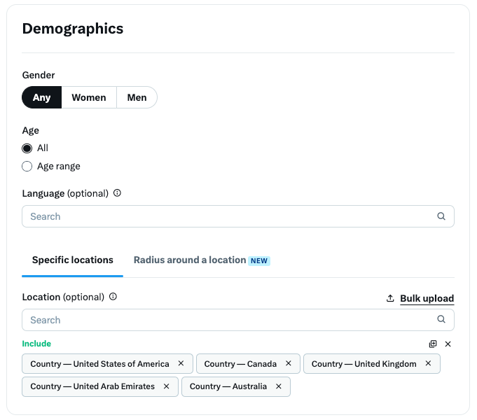
Task: Click the copy included locations icon
Action: pos(433,344)
